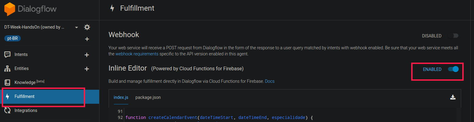Click the Entities hierarchy icon
Image resolution: width=474 pixels, height=122 pixels.
click(7, 69)
